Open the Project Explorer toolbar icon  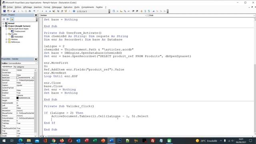click(x=58, y=11)
